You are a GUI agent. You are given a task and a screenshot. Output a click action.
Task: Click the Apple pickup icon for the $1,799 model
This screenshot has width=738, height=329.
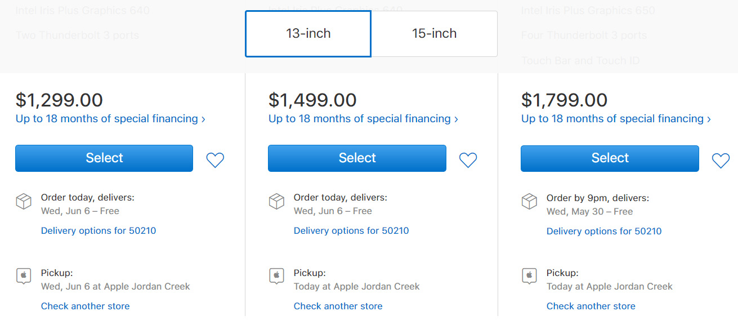pyautogui.click(x=529, y=275)
